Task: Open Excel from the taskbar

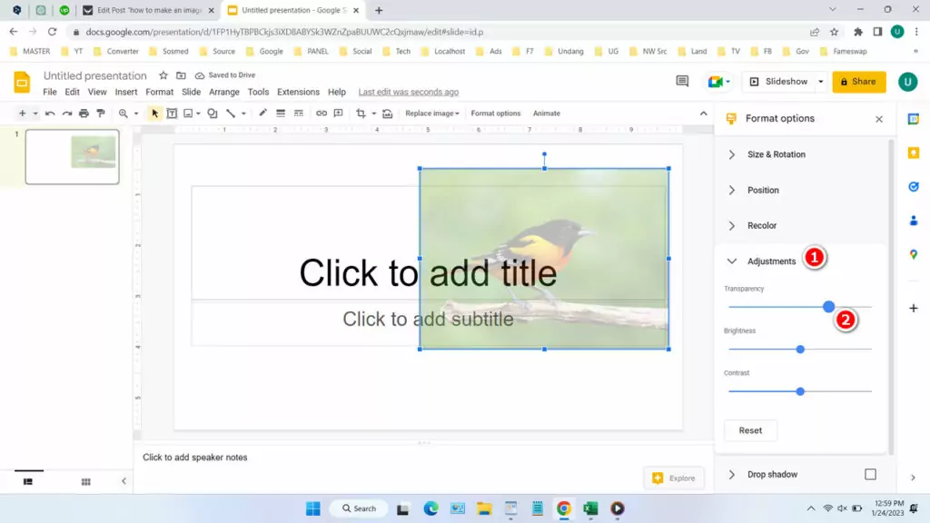Action: point(590,508)
